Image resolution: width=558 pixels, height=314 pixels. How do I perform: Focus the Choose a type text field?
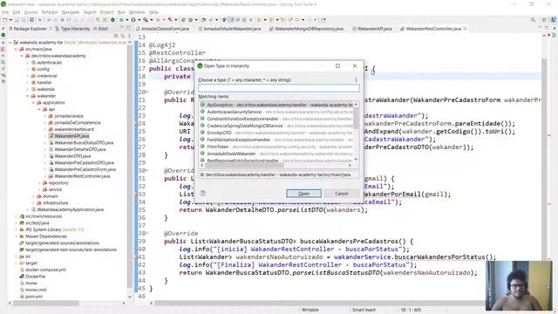coord(279,88)
